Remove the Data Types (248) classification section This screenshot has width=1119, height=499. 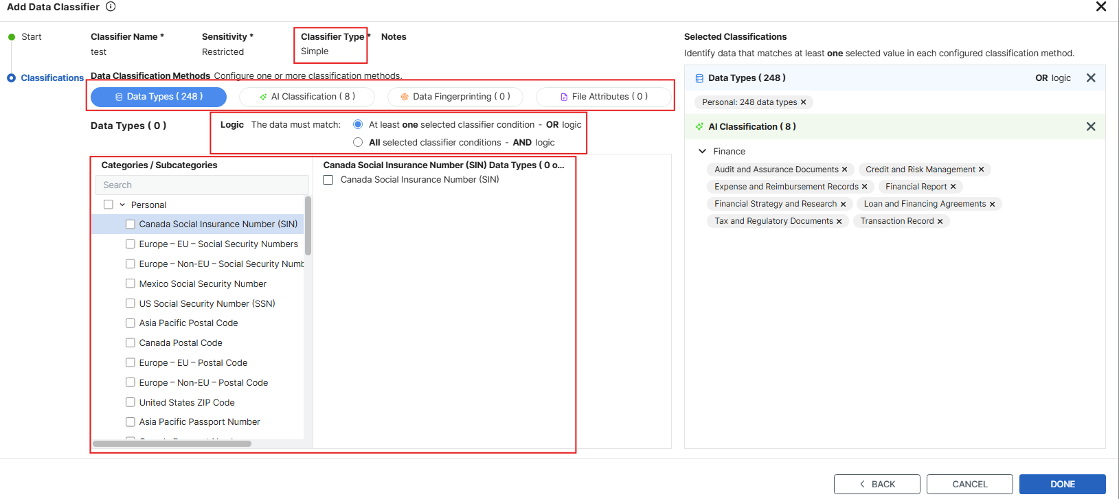click(1091, 78)
